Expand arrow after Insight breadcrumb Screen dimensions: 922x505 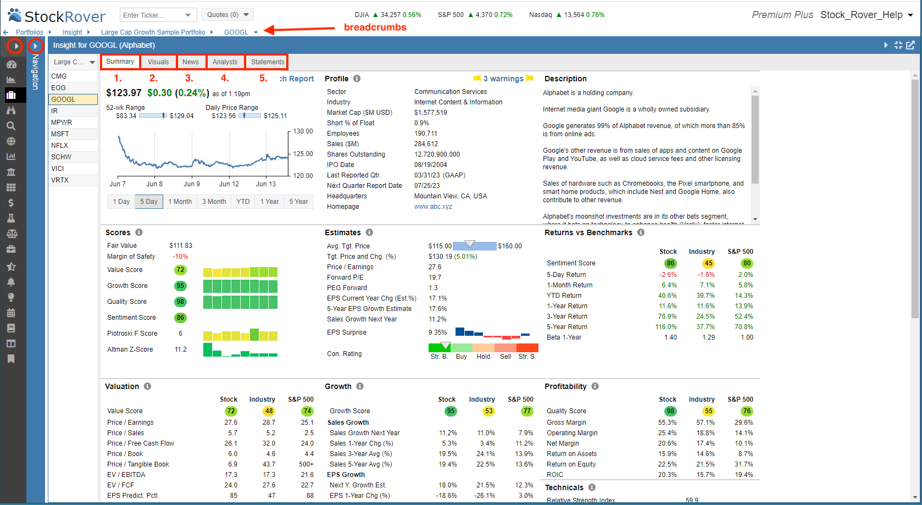point(88,32)
